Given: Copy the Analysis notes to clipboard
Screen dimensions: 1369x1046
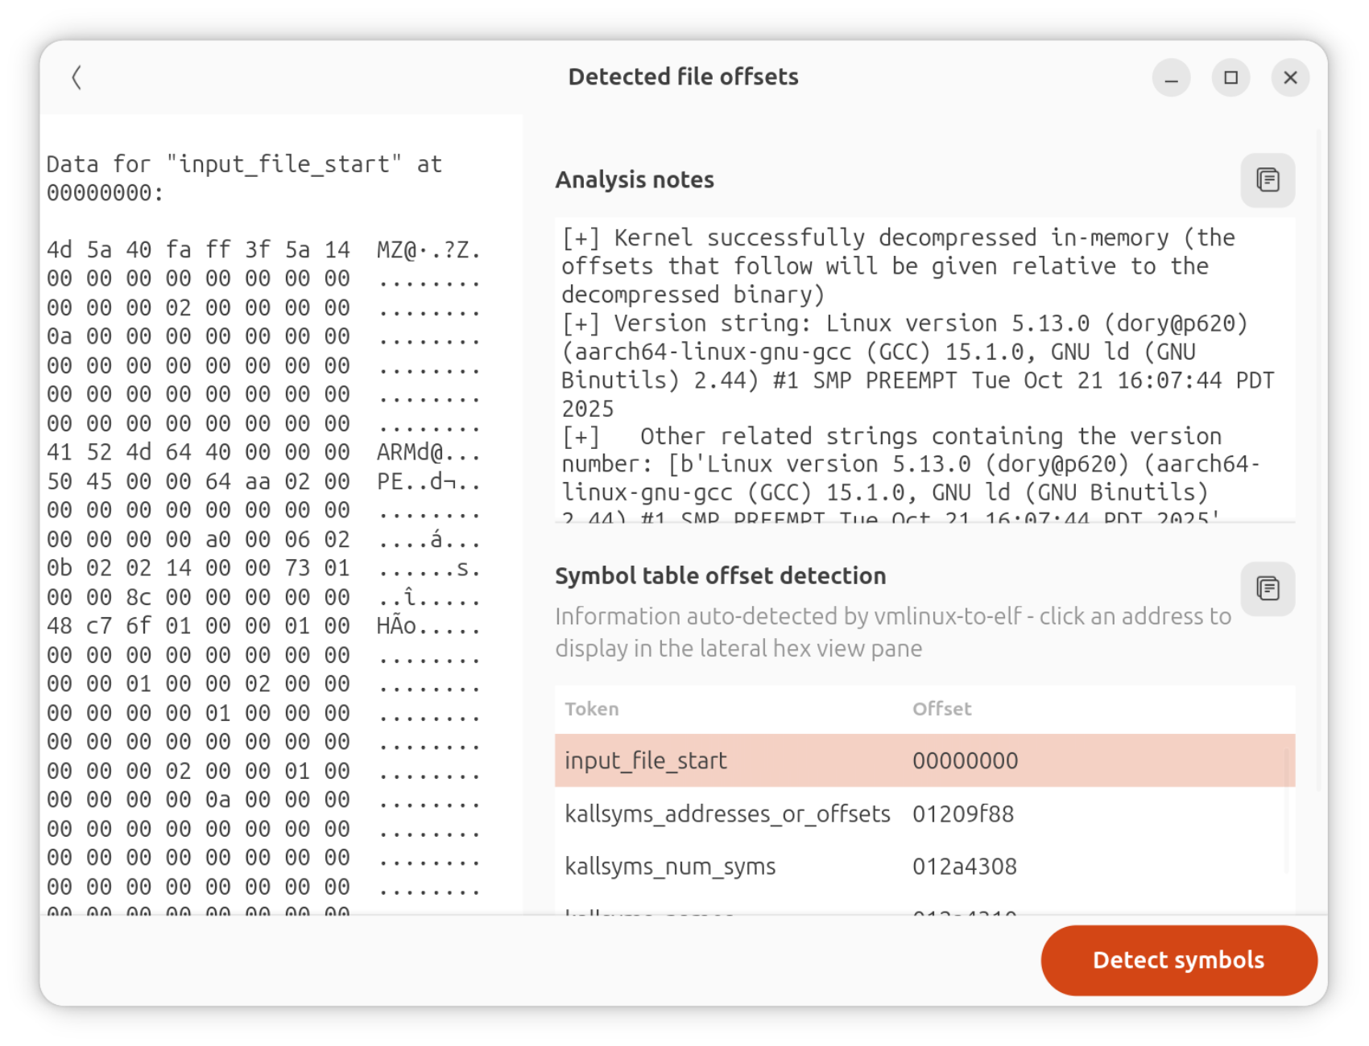Looking at the screenshot, I should coord(1267,179).
